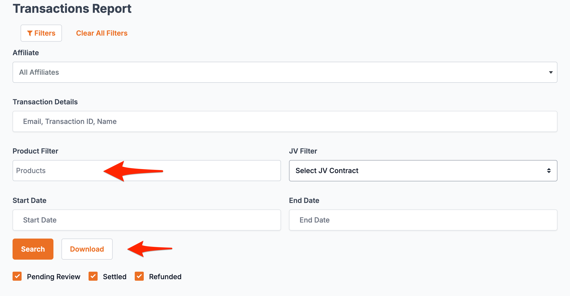The height and width of the screenshot is (296, 570).
Task: Click the up-down arrows on JV Contract selector
Action: pos(549,171)
